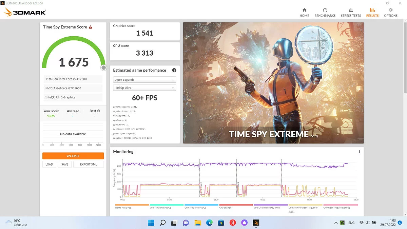Open the purple Alice assistant icon
Screen dimensions: 407x229
point(244,223)
